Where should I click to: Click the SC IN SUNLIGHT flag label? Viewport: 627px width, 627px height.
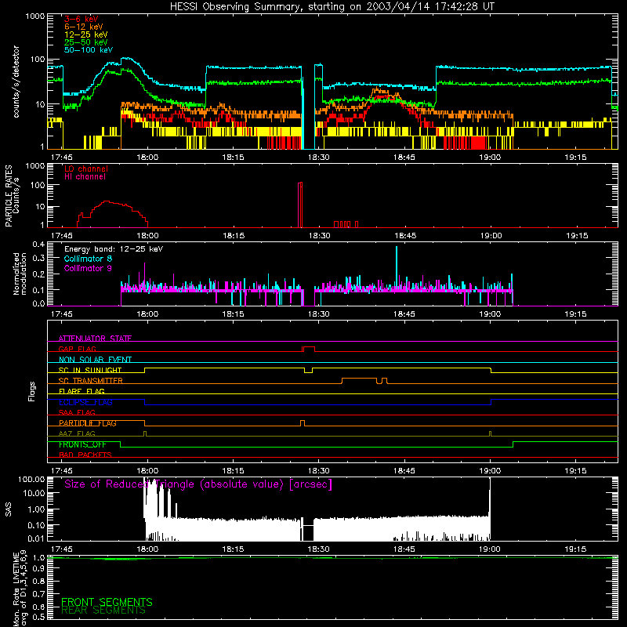click(x=90, y=370)
